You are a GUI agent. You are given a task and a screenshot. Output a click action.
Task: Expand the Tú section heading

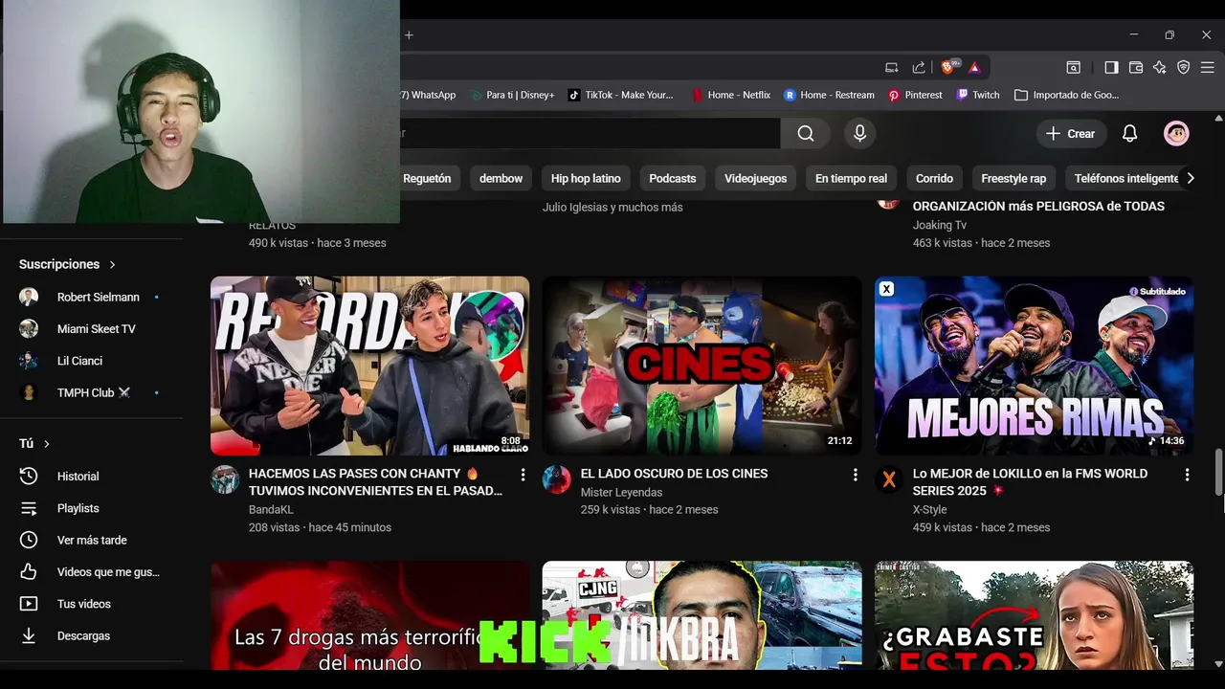tap(34, 443)
